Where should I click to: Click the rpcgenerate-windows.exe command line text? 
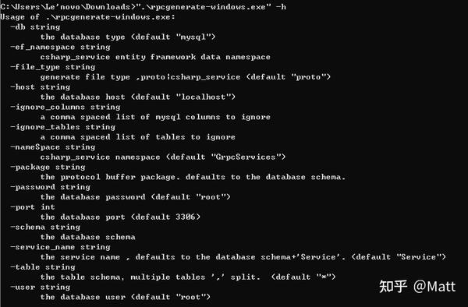coord(143,6)
